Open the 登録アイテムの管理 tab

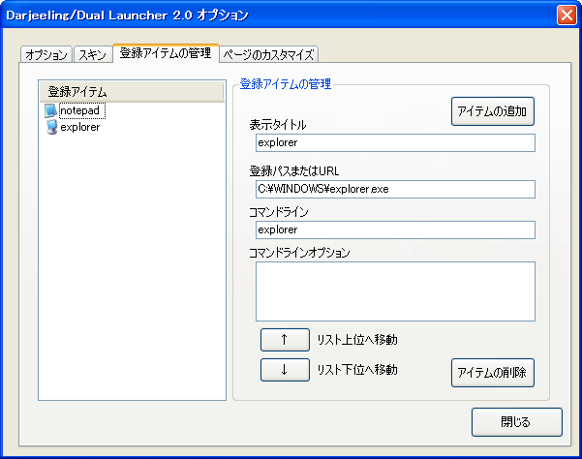[x=166, y=53]
